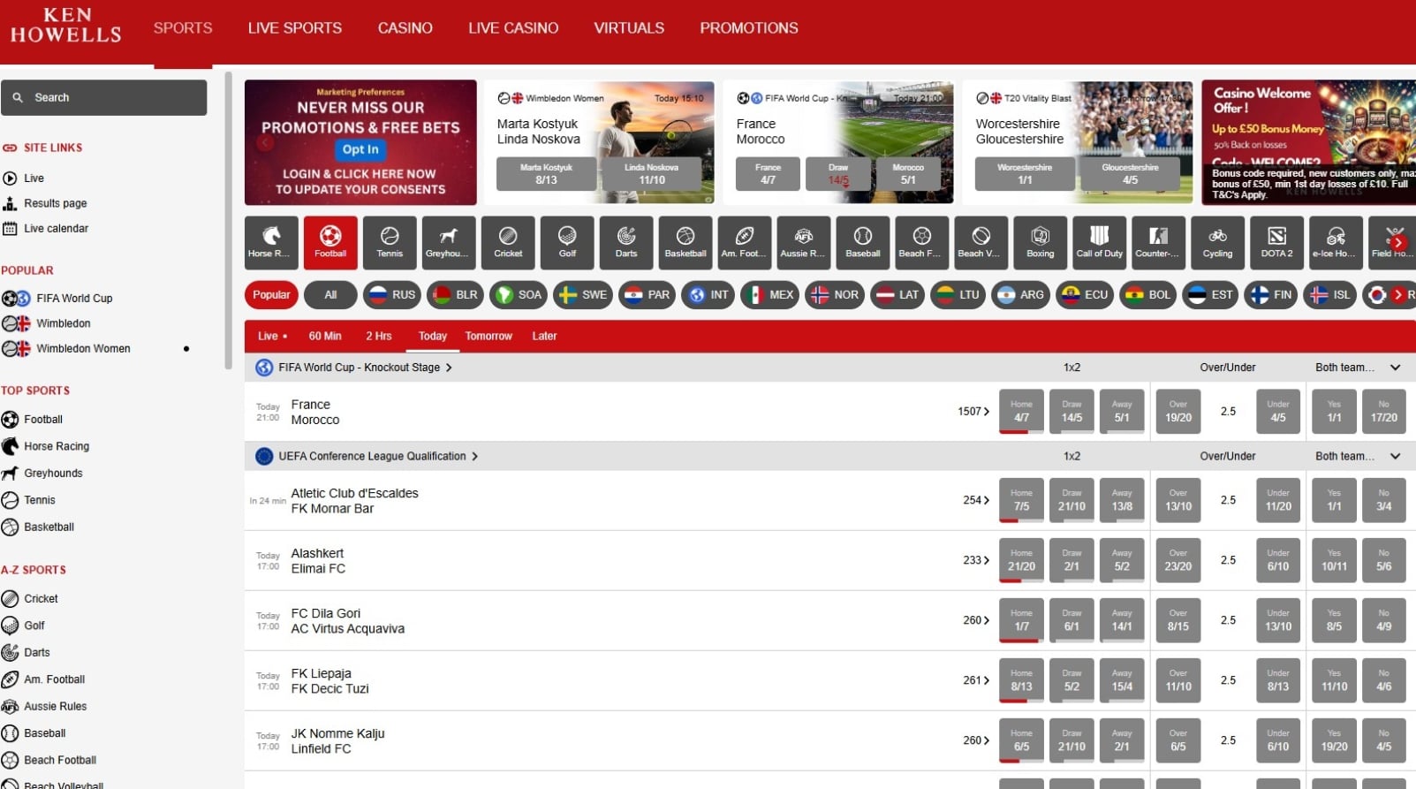1416x789 pixels.
Task: Open the Darts sport icon tile
Action: pos(626,242)
